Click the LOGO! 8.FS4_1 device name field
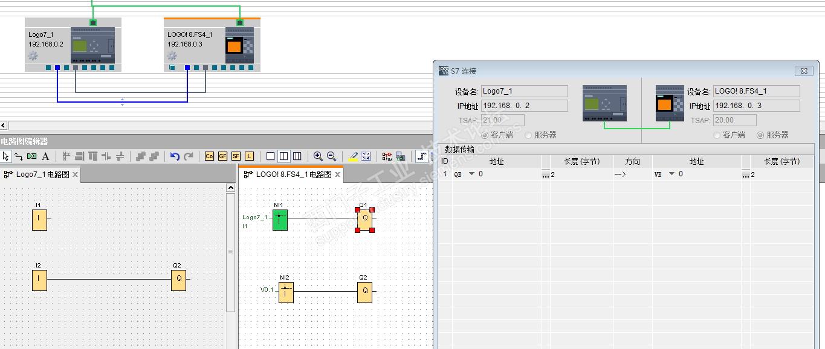Screen dimensions: 825x349 click(x=756, y=91)
